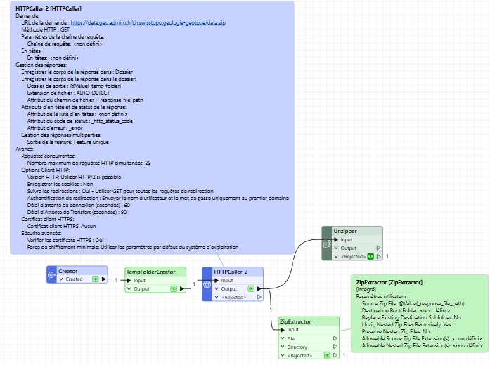The width and height of the screenshot is (490, 365).
Task: Select the HTTPCaller_2 transformer title
Action: click(231, 272)
